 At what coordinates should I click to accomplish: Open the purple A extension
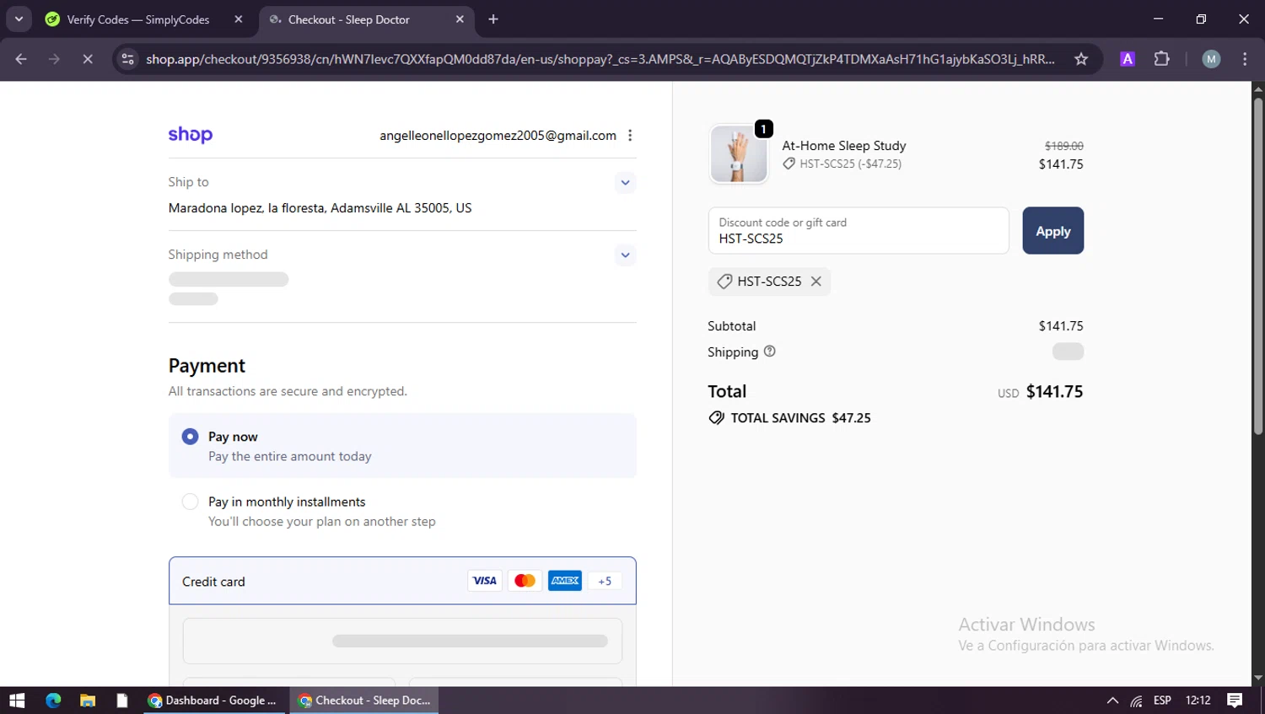click(1128, 59)
